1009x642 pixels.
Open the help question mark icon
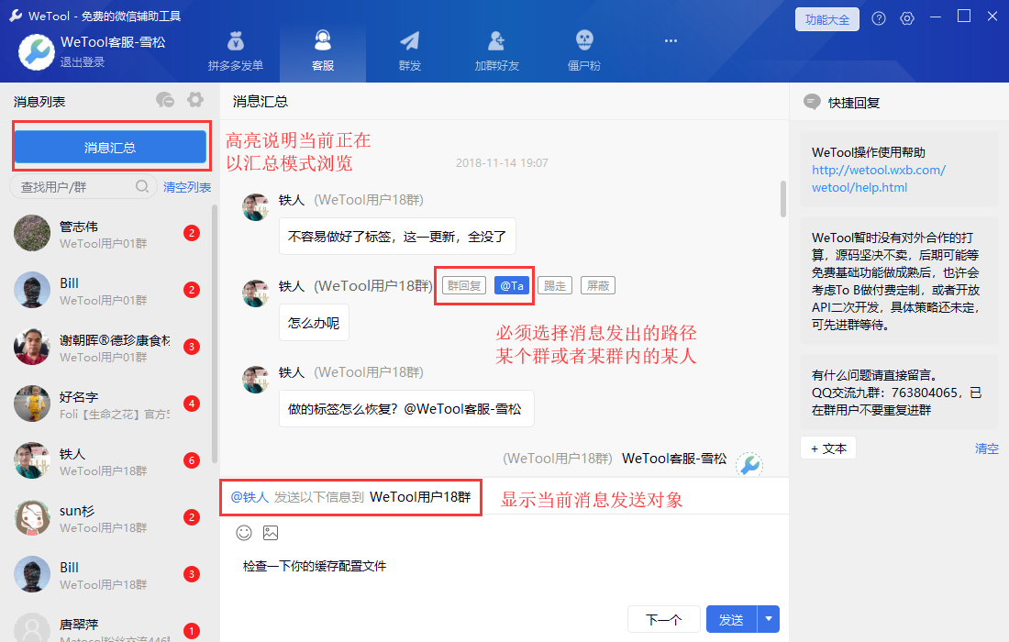coord(879,18)
